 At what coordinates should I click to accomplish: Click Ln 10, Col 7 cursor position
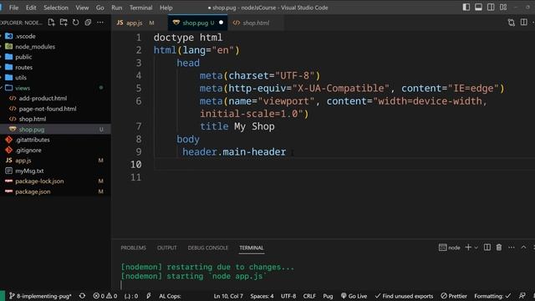(228, 296)
